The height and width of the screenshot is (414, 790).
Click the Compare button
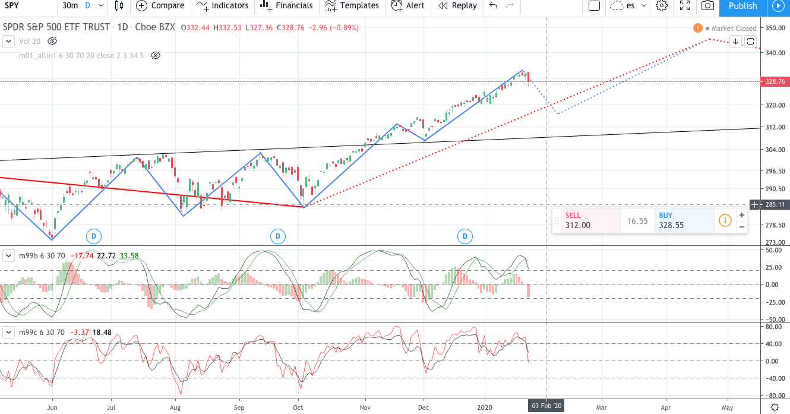160,5
